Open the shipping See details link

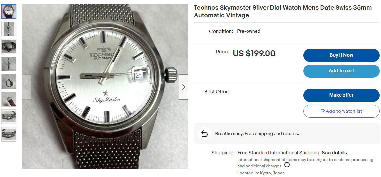(334, 153)
